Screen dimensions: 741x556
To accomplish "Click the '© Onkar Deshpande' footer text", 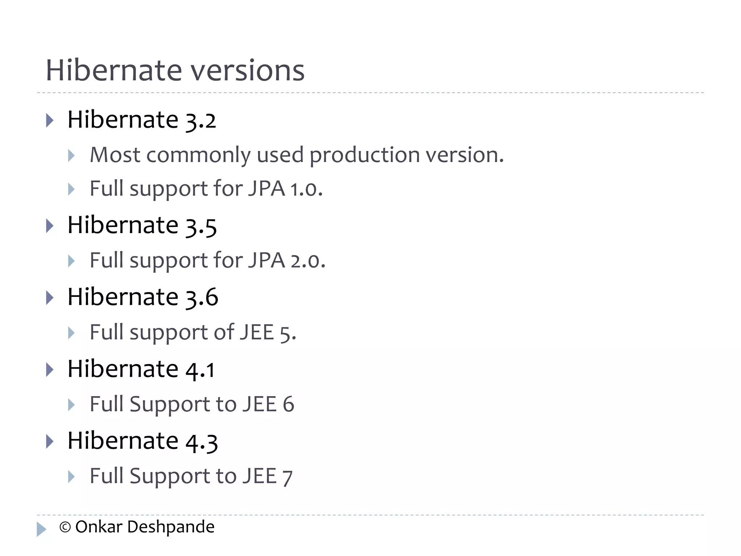I will point(137,527).
